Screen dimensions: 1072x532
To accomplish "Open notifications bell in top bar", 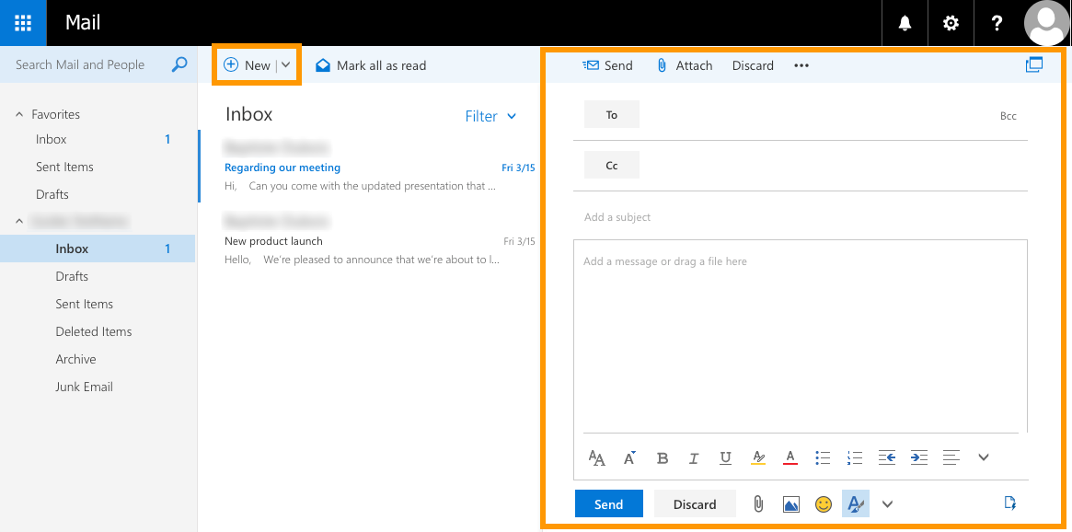I will coord(905,23).
